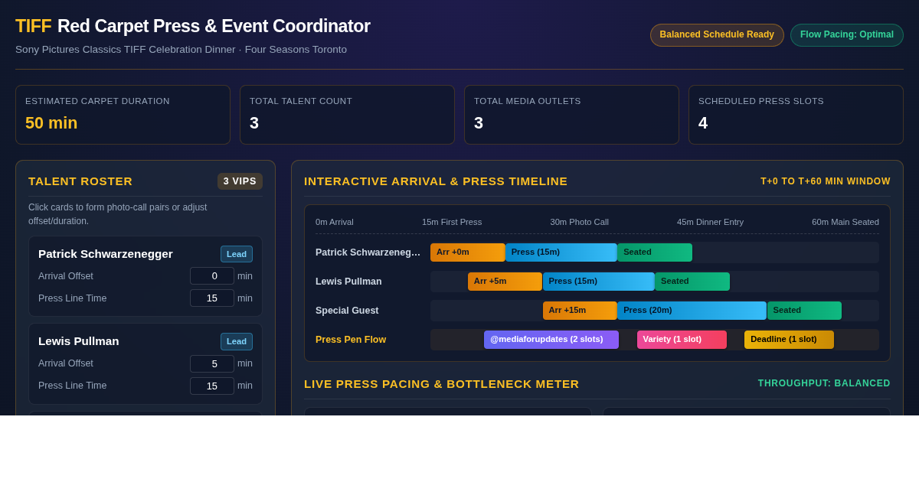Click the Total Talent Count card

[347, 115]
